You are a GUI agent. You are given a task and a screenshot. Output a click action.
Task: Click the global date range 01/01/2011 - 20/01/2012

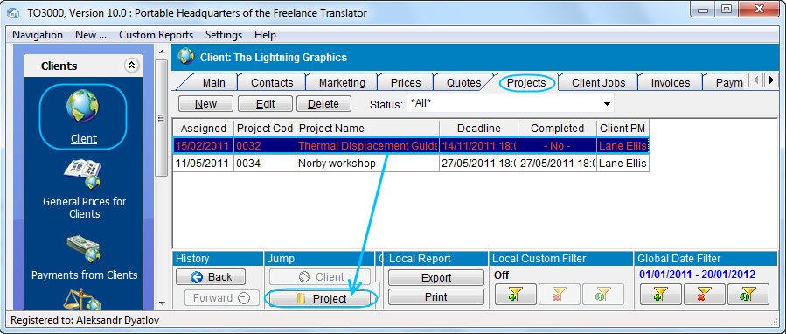698,275
